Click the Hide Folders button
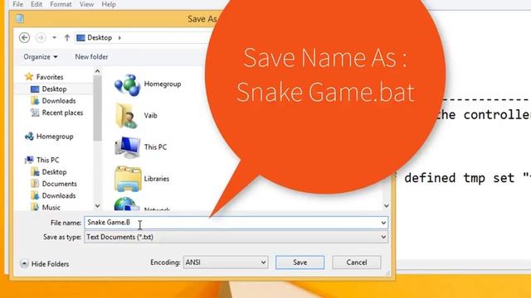Viewport: 531px width, 298px height. tap(45, 264)
